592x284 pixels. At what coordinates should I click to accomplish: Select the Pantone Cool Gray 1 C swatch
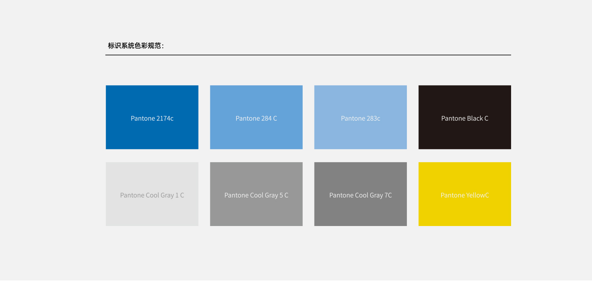(152, 194)
